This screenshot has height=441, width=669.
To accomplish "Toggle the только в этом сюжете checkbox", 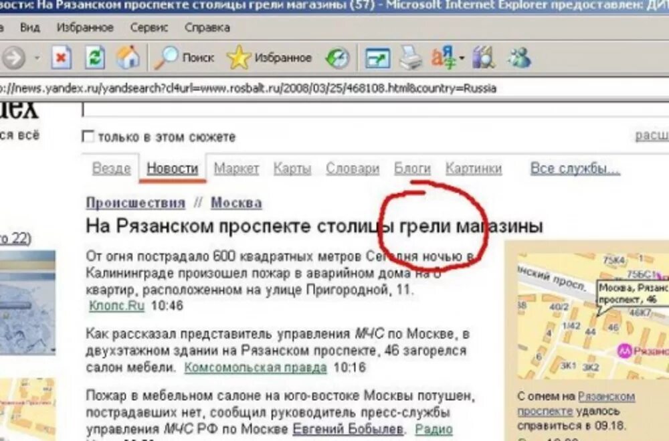I will (88, 137).
